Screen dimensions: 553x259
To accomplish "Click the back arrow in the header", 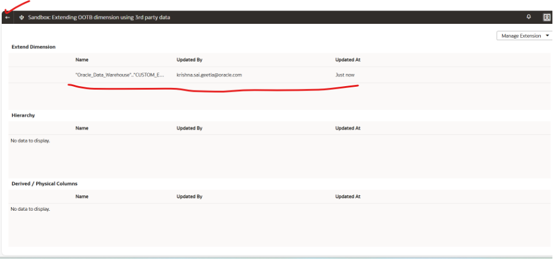I will (7, 17).
